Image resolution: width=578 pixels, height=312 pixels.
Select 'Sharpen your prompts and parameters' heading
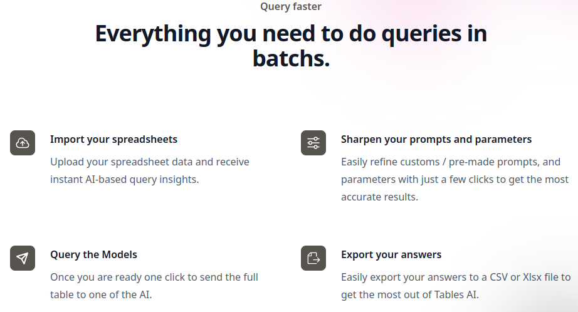[436, 140]
